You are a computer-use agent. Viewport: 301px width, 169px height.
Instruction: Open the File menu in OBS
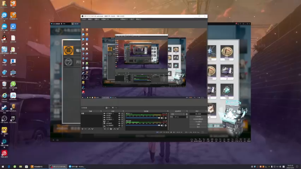[84, 19]
